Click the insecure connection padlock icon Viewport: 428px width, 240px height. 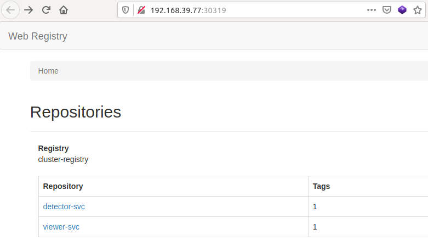[x=141, y=10]
